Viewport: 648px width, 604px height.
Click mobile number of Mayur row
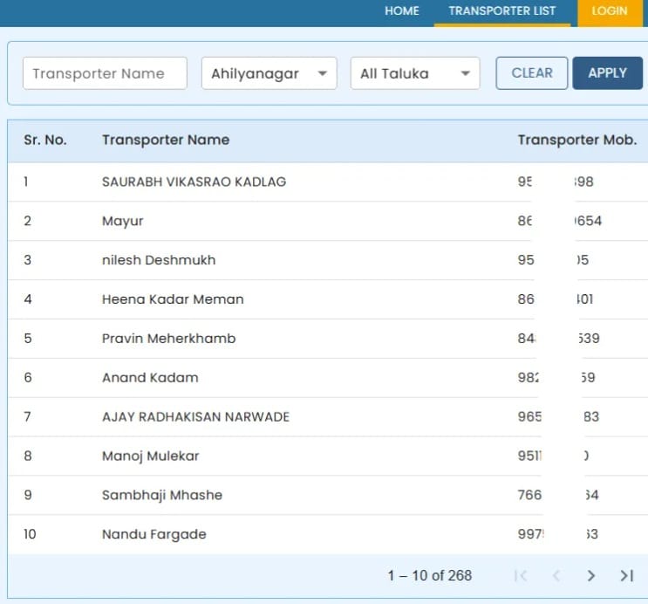(x=560, y=221)
